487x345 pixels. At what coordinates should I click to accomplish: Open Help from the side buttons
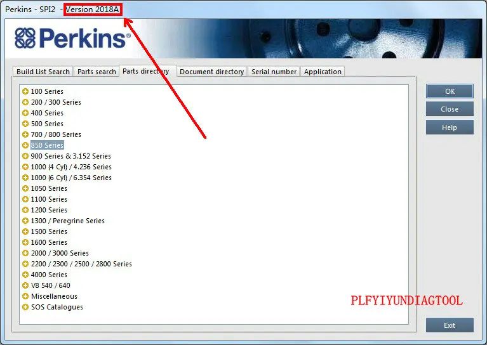450,127
